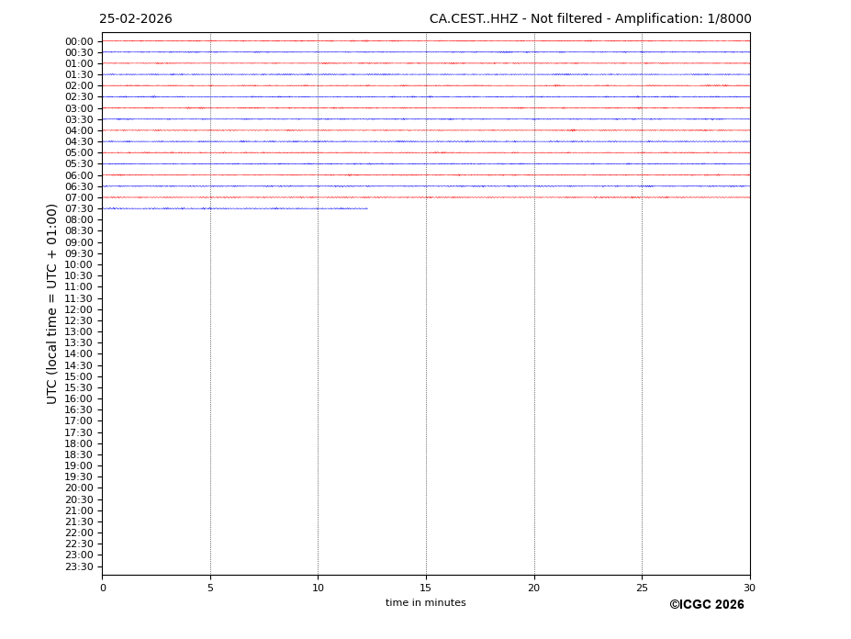The height and width of the screenshot is (639, 851).
Task: Click the 15 minute tick label
Action: (426, 589)
